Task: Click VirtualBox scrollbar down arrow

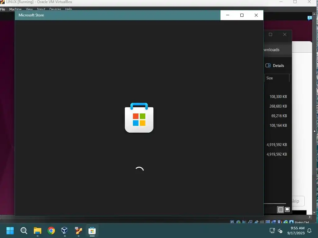Action: pos(314,213)
